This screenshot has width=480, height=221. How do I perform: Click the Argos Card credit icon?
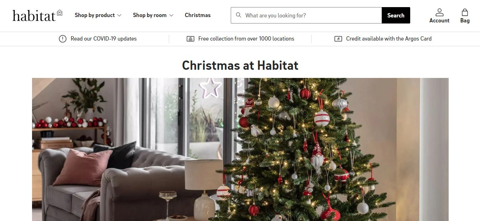click(338, 39)
